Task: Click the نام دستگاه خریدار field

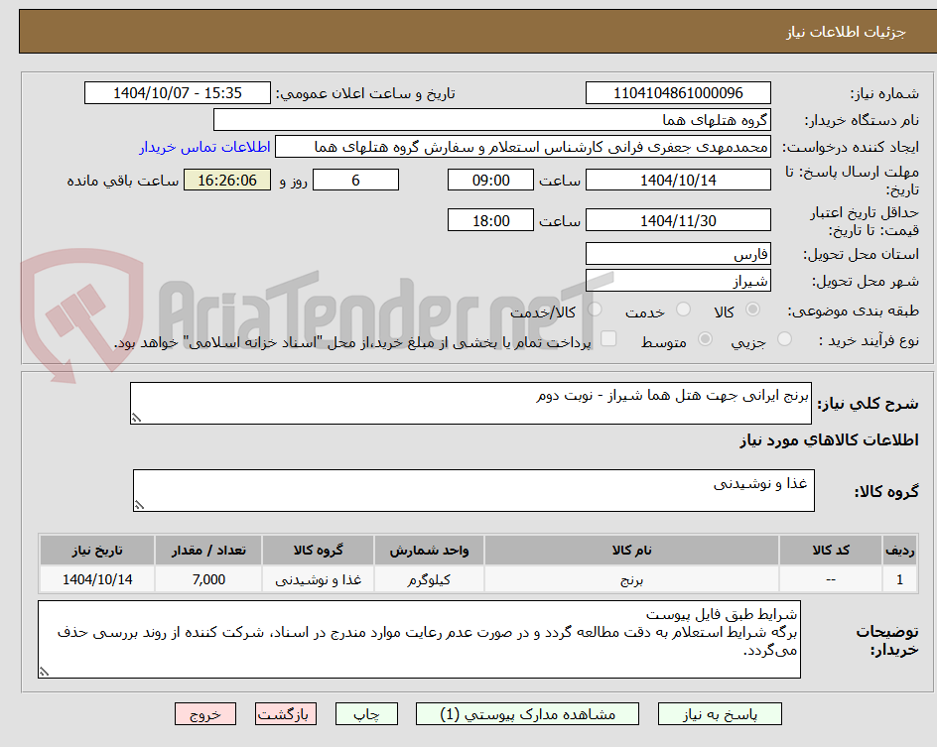Action: [x=491, y=120]
